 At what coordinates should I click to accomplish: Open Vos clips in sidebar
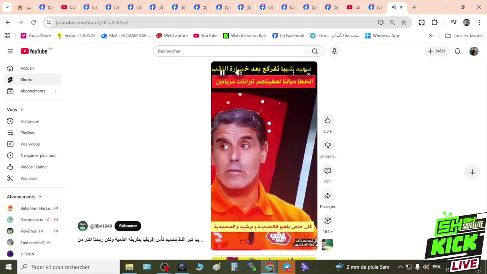click(x=33, y=178)
